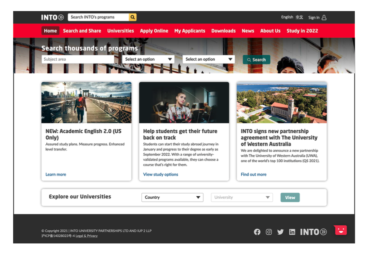Open the red chat bot widget
Screen dimensions: 370x259
coord(341,230)
